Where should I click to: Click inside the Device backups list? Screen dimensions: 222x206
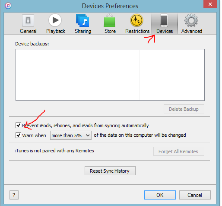[110, 75]
